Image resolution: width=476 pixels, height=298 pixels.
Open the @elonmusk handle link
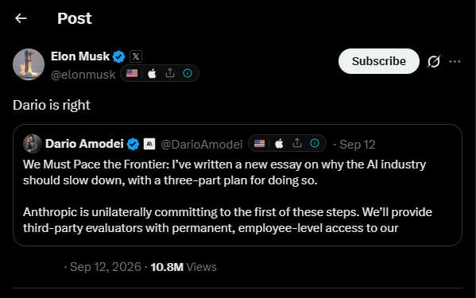[83, 75]
